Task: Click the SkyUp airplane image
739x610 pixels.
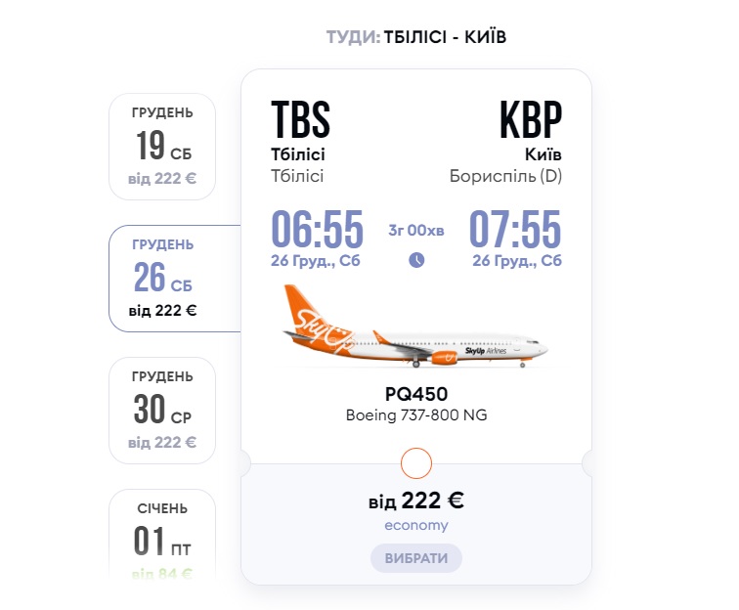Action: tap(415, 330)
